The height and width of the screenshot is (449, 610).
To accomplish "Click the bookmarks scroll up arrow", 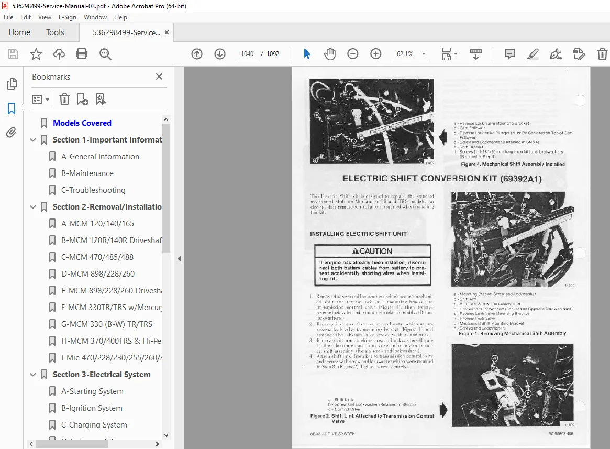I will click(x=166, y=119).
